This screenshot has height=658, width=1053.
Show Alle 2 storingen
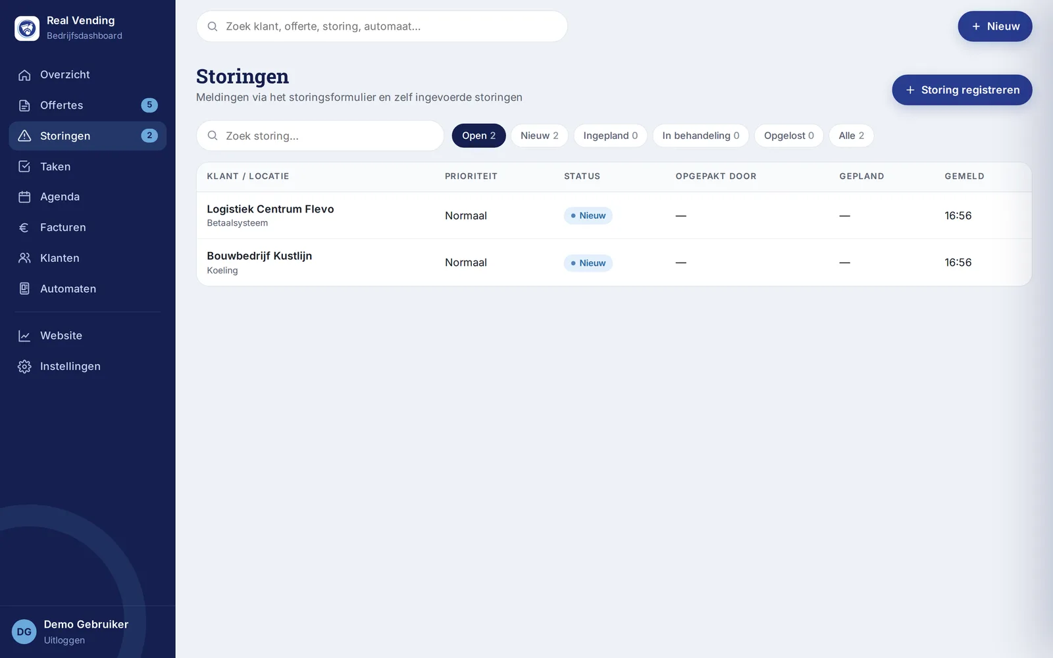pyautogui.click(x=851, y=136)
